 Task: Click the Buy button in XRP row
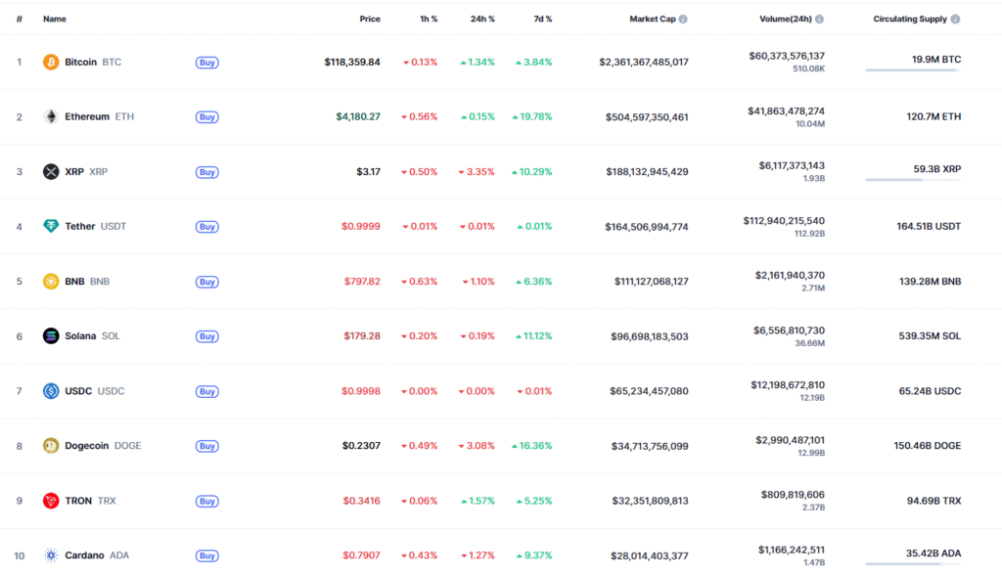click(x=207, y=172)
